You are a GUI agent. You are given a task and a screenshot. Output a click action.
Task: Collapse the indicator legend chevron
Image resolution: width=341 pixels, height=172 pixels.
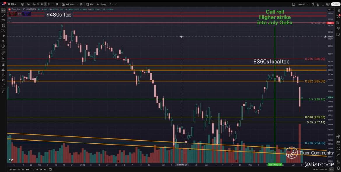(x=10, y=22)
